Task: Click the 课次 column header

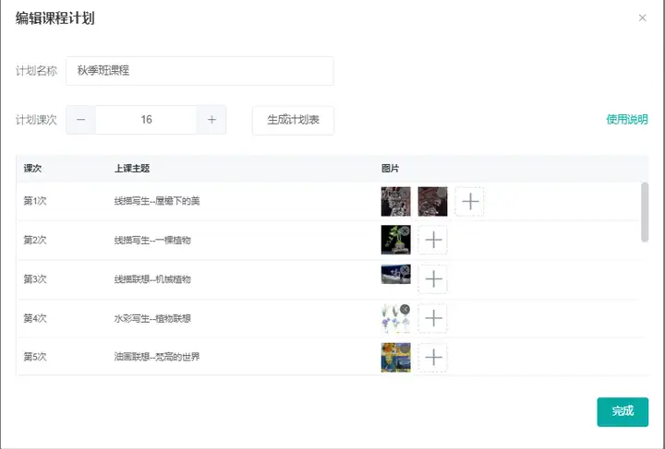Action: click(32, 169)
